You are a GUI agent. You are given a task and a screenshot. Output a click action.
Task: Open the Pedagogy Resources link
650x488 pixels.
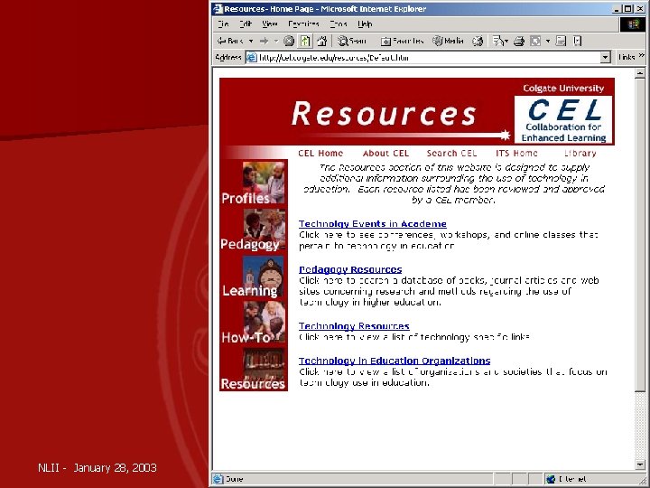click(350, 269)
